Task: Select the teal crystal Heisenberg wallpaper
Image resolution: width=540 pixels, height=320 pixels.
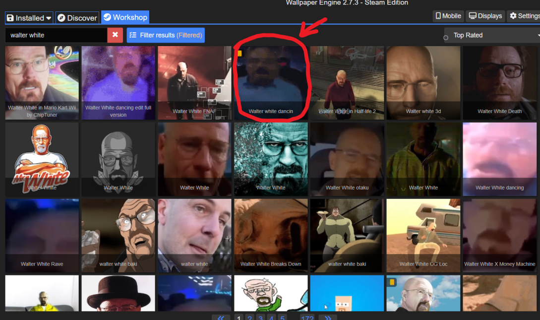Action: pos(271,159)
